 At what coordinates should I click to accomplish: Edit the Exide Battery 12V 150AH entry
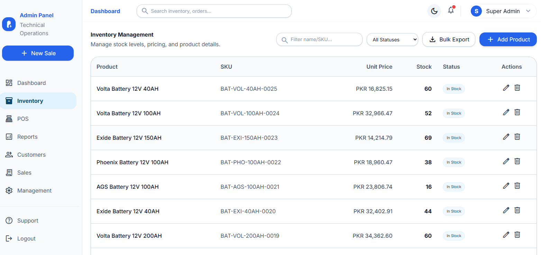coord(506,137)
